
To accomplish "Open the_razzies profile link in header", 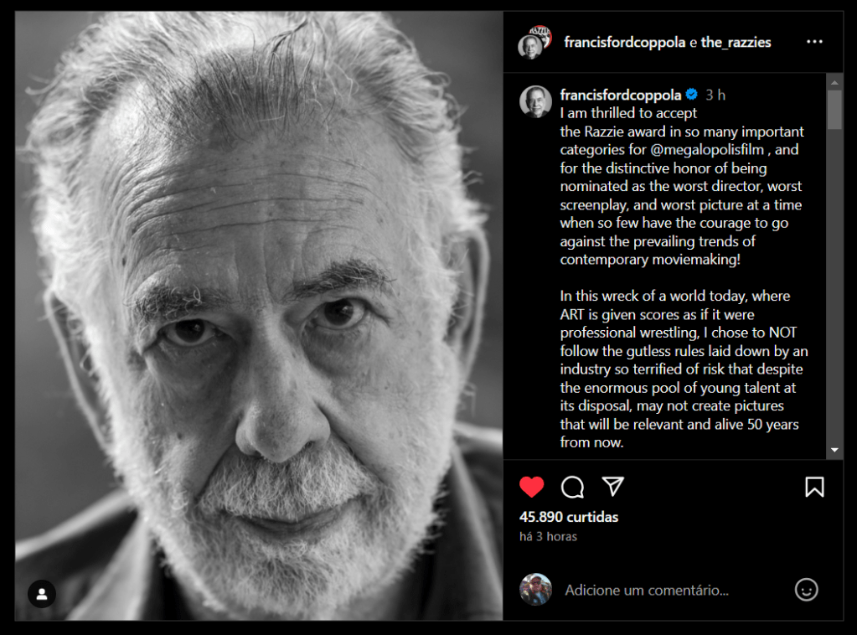I will [x=736, y=42].
